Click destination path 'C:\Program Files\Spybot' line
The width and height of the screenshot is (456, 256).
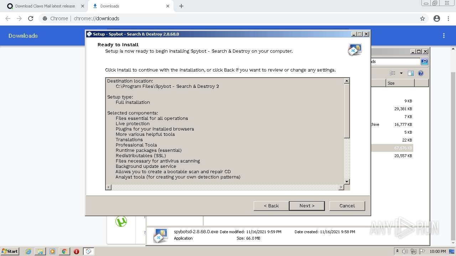(167, 86)
